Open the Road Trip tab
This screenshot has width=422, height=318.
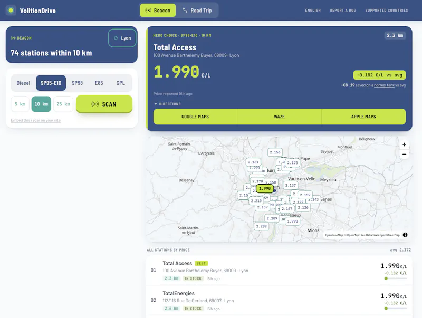pos(197,11)
